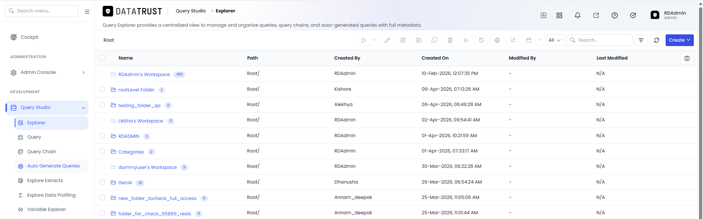Click the calendar schedule toolbar icon

(x=529, y=40)
